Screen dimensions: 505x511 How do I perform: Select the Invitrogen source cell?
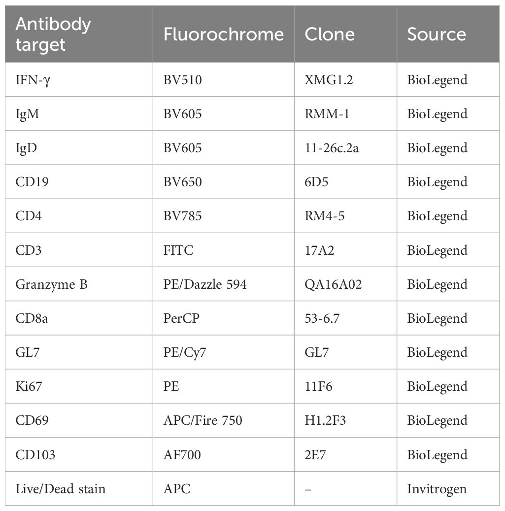click(448, 488)
